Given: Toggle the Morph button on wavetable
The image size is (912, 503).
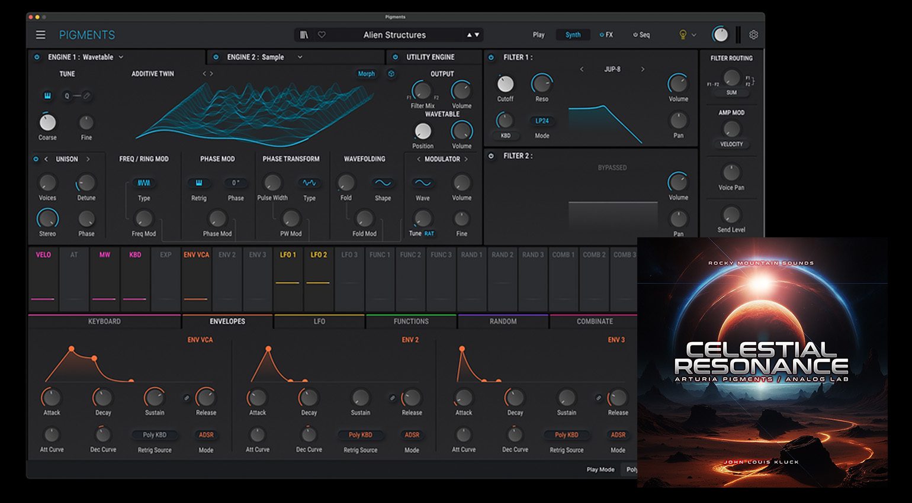Looking at the screenshot, I should 366,74.
